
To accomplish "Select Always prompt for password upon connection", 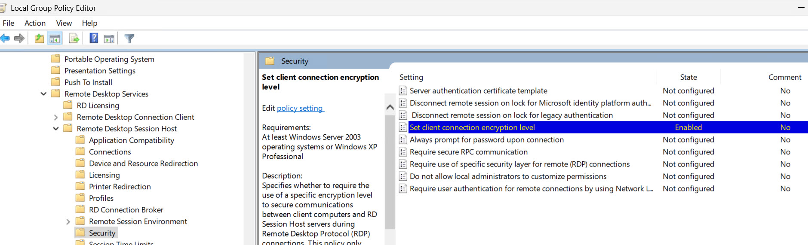I will [486, 140].
